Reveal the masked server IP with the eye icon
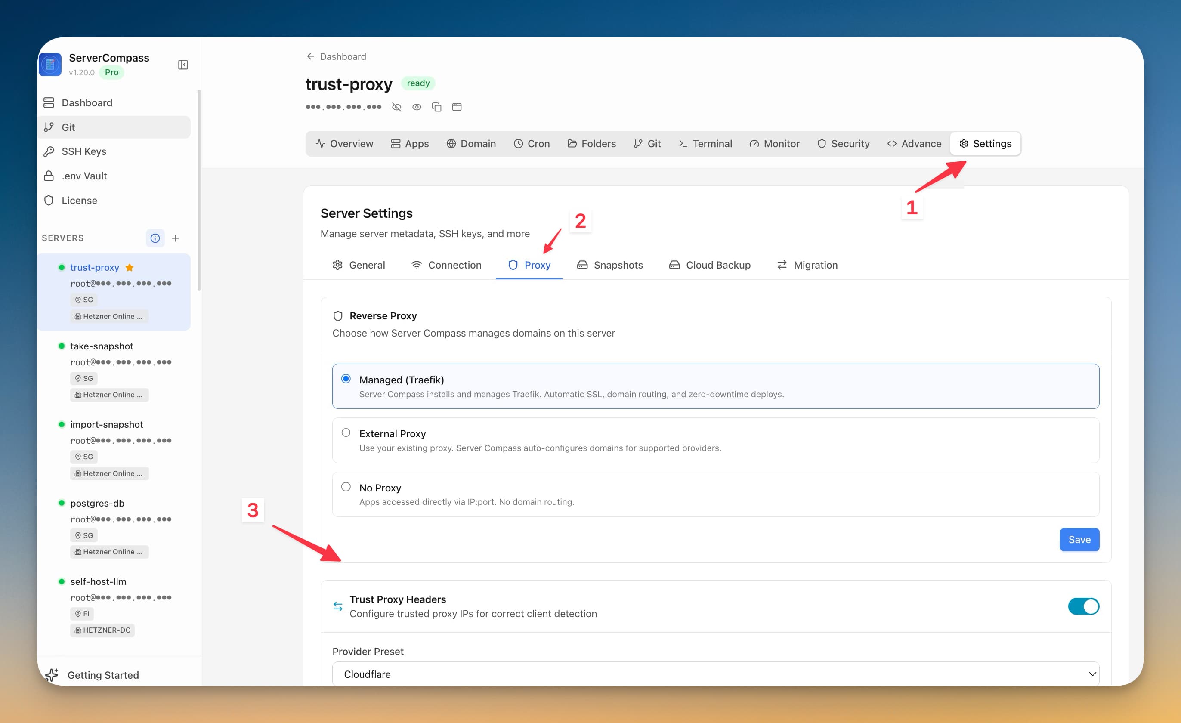The width and height of the screenshot is (1181, 723). [417, 106]
